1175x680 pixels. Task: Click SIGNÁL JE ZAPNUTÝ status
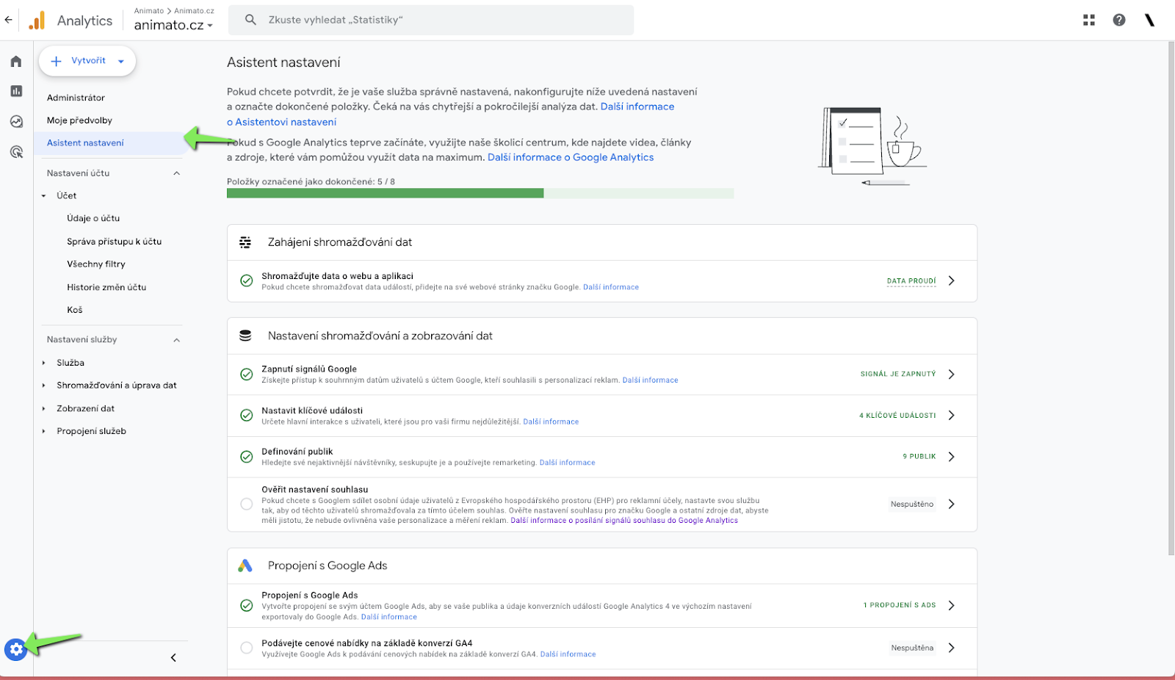[x=898, y=375]
